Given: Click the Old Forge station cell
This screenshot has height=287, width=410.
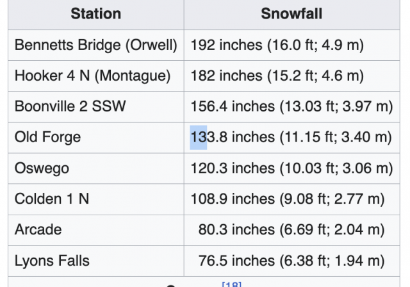Looking at the screenshot, I should click(47, 138).
